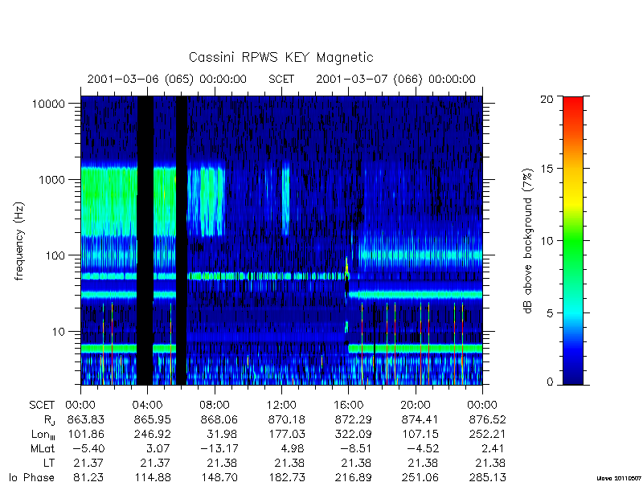Screen dimensions: 643x482
Task: Click the wide black data gap near 04:00
Action: click(x=145, y=240)
